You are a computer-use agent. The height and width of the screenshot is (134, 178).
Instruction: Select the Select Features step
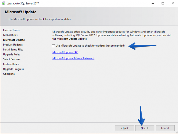[x=12, y=59]
